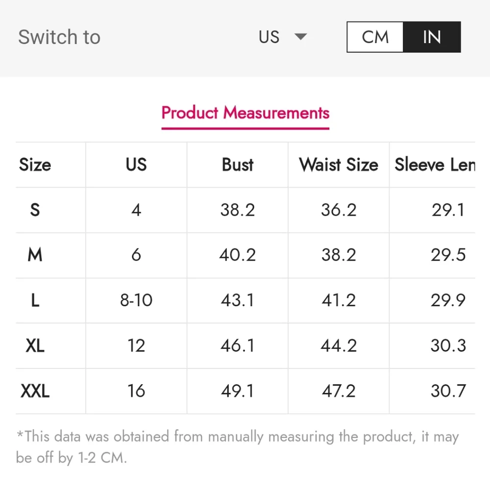Image resolution: width=490 pixels, height=490 pixels.
Task: Click the dropdown arrow beside US
Action: coord(300,37)
